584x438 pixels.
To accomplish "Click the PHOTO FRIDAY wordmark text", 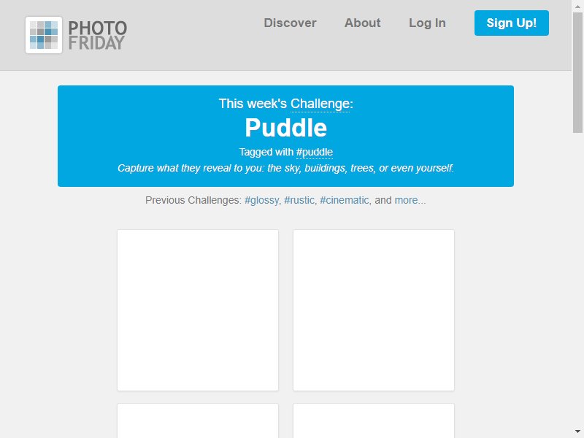I will point(98,35).
